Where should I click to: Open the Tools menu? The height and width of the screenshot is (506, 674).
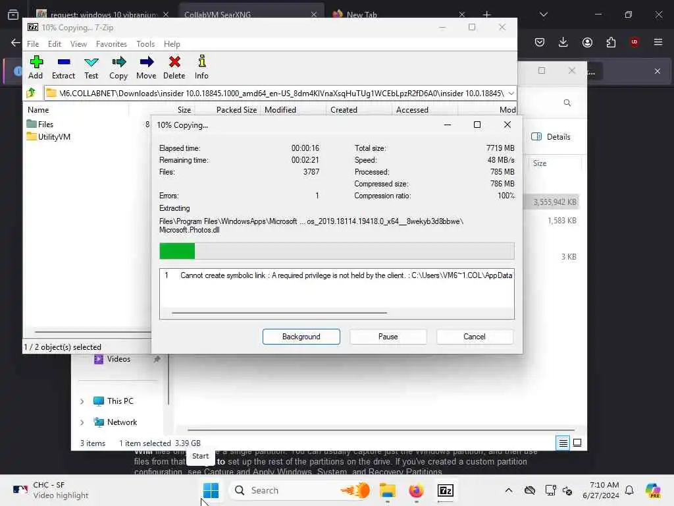[145, 44]
